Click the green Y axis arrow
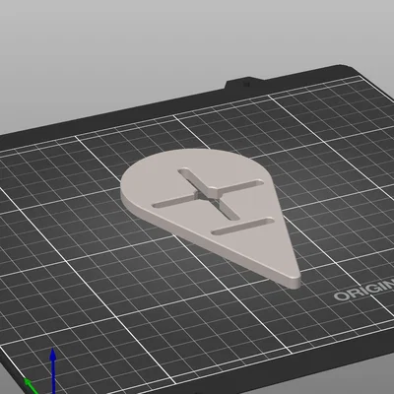The image size is (394, 394). coord(31,386)
